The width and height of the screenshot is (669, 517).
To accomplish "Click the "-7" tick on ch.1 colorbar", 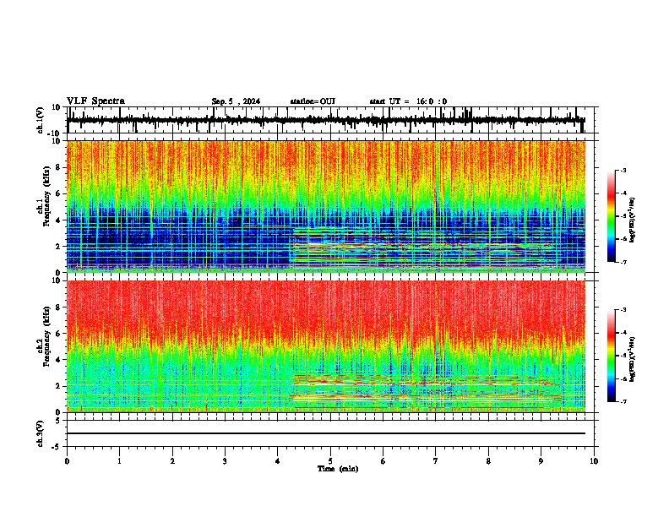I will click(623, 262).
